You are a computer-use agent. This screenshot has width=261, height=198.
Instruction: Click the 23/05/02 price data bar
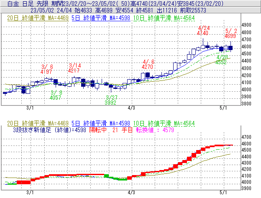[130, 10]
